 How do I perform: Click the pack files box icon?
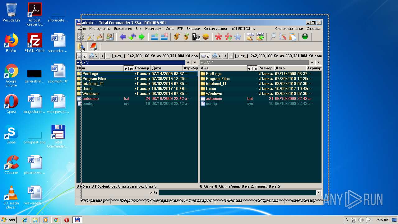(177, 37)
